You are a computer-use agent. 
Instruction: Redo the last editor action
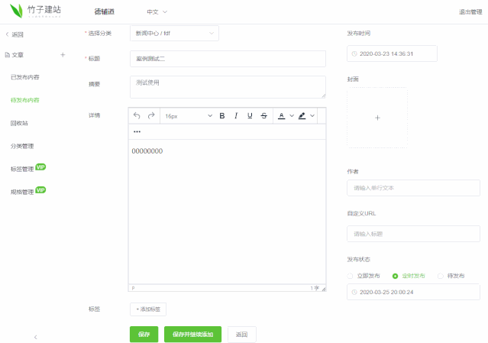[x=151, y=116]
